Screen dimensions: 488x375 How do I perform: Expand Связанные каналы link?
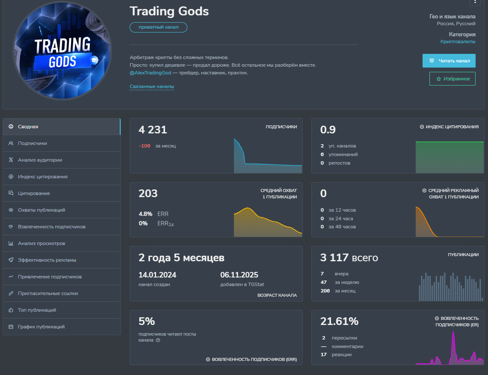151,86
